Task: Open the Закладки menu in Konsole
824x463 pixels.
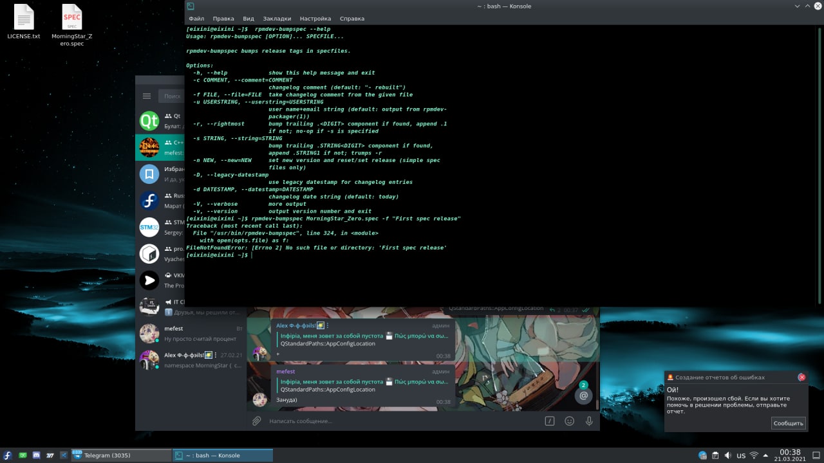Action: [277, 19]
